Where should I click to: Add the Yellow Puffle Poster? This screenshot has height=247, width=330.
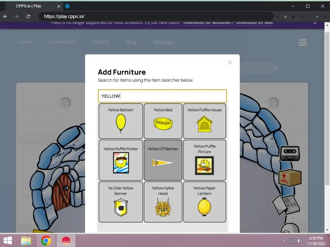[121, 160]
